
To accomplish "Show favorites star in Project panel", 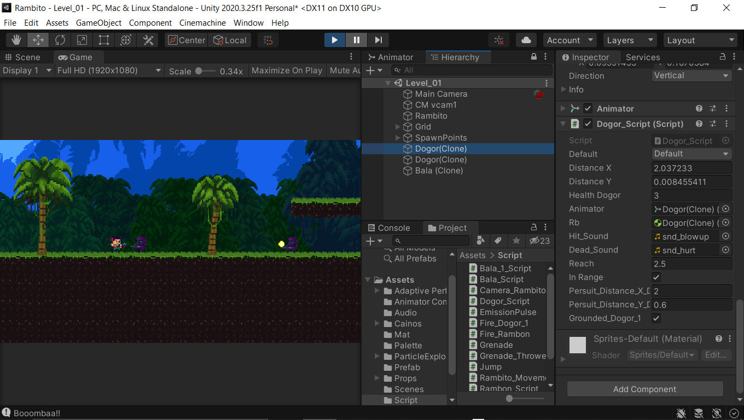I will point(516,241).
